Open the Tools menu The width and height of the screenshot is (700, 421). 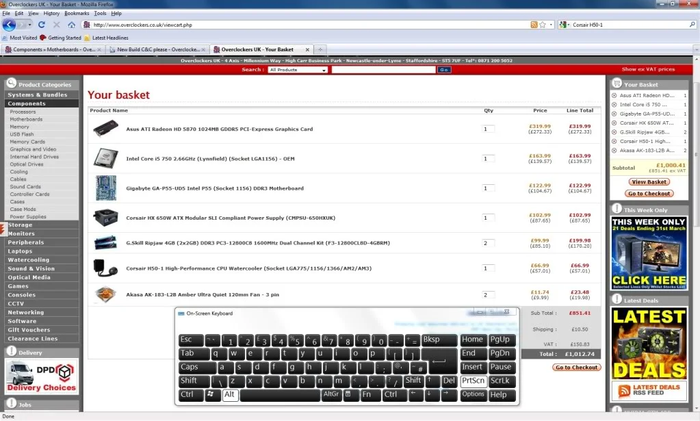(x=100, y=14)
